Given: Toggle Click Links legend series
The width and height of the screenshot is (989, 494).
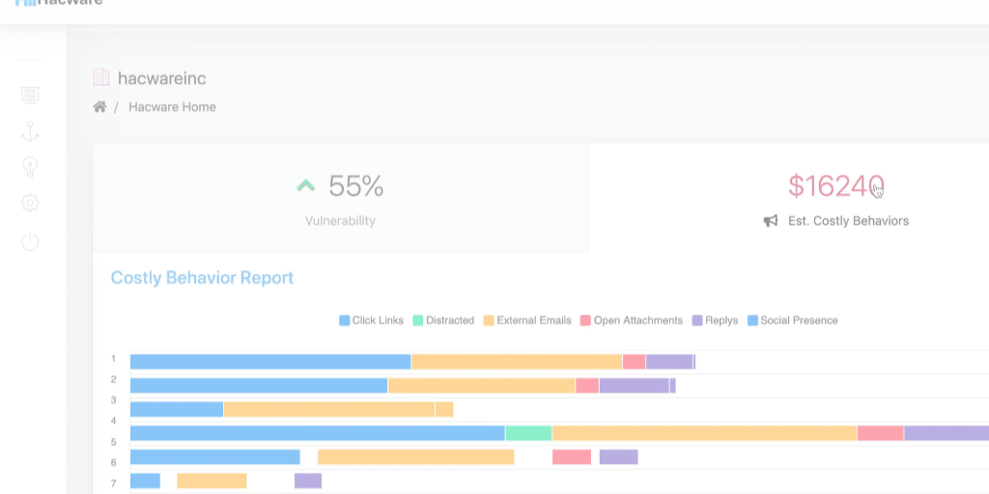Looking at the screenshot, I should click(x=372, y=320).
